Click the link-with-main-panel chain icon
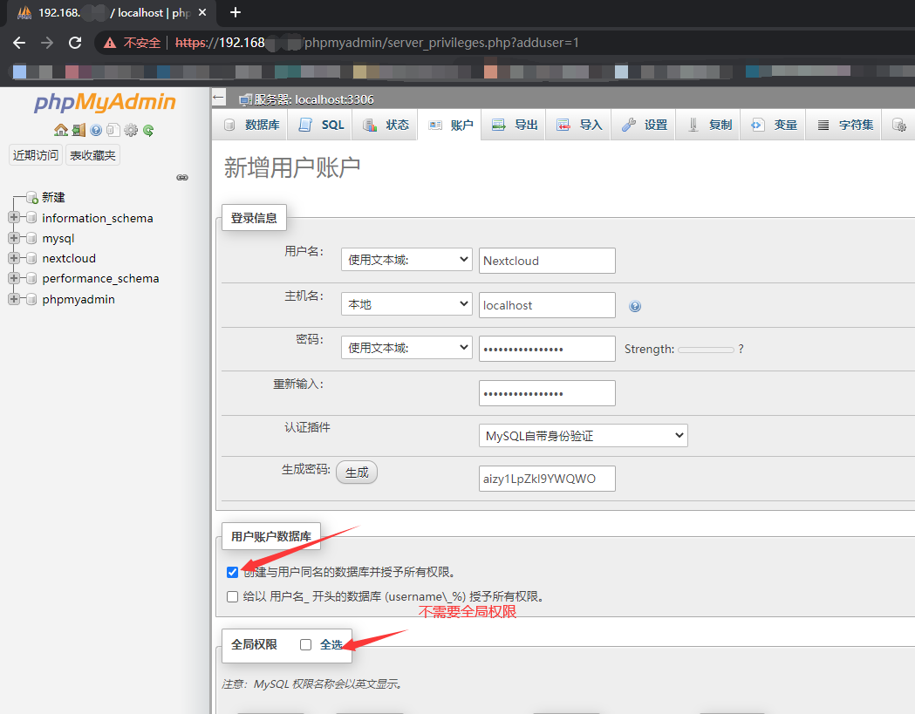The width and height of the screenshot is (915, 714). pos(182,177)
